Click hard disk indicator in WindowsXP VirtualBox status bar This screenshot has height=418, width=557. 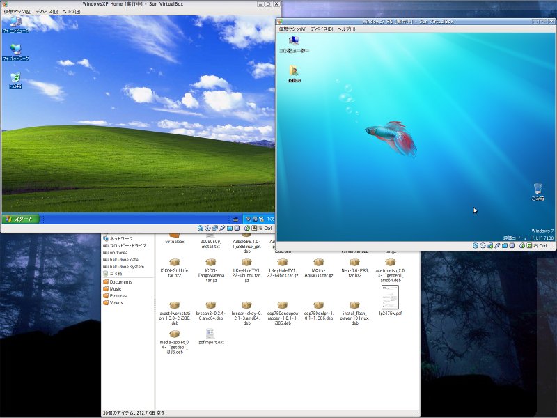point(201,229)
